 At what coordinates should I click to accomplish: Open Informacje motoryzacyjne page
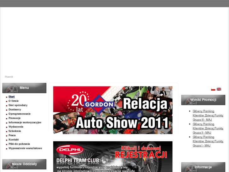25,122
